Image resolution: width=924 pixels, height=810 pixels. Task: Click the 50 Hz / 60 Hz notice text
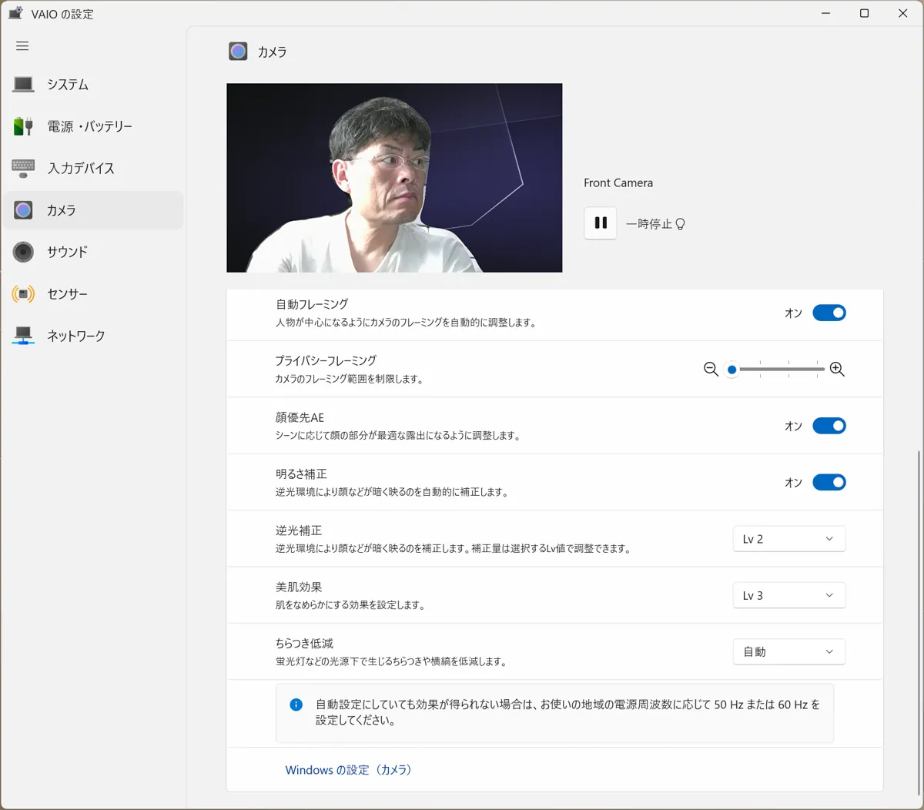click(567, 712)
